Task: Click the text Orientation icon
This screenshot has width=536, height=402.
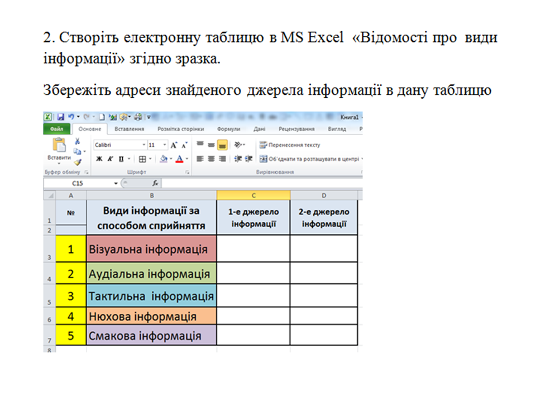Action: click(x=238, y=145)
